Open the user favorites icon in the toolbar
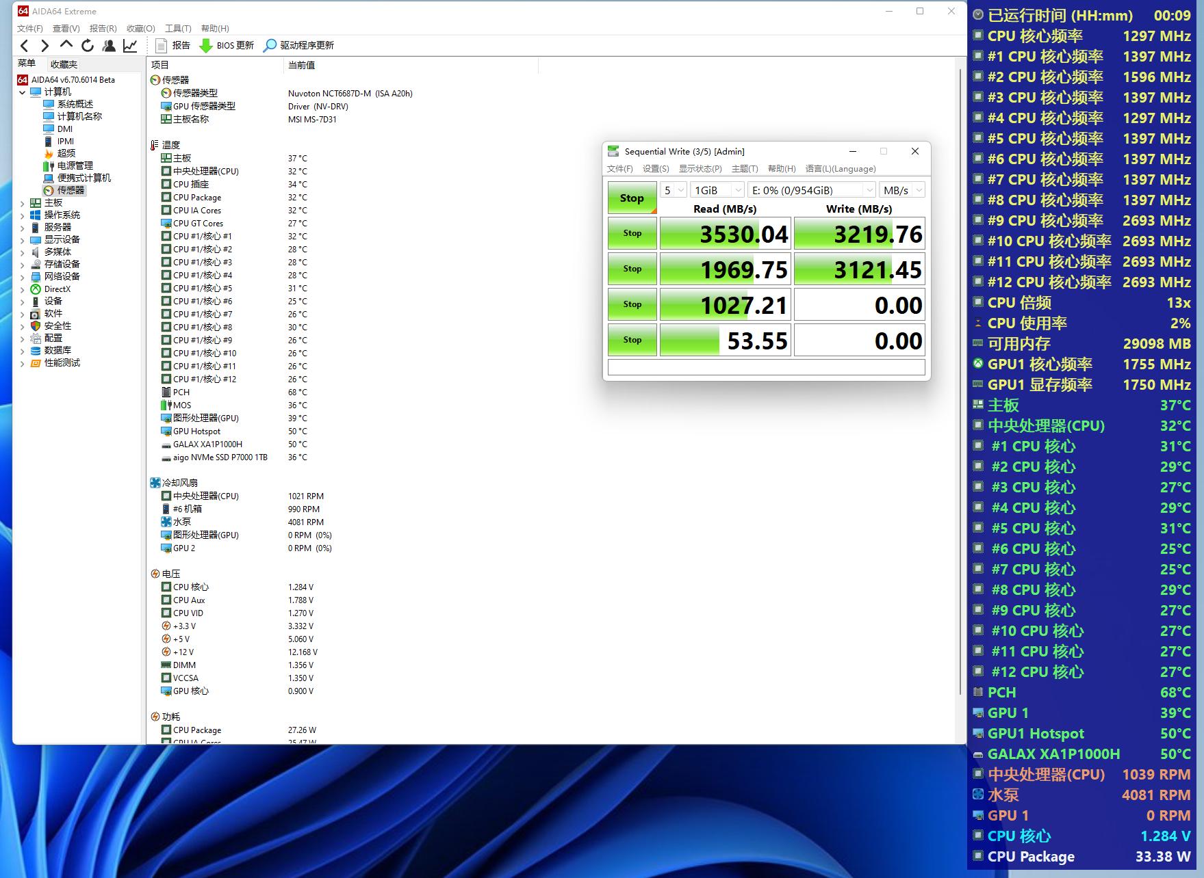The height and width of the screenshot is (878, 1204). 109,46
